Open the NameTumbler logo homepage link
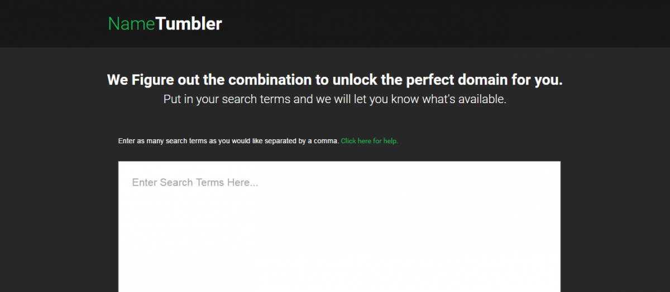Viewport: 670px width, 292px height. [165, 23]
